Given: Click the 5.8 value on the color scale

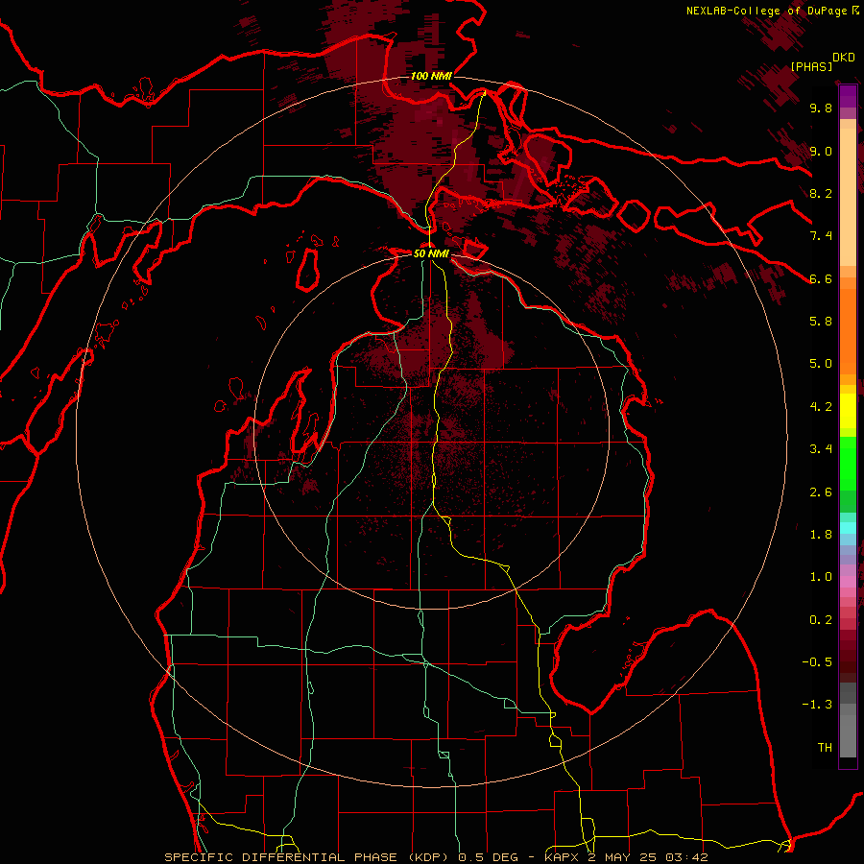Looking at the screenshot, I should [x=821, y=322].
